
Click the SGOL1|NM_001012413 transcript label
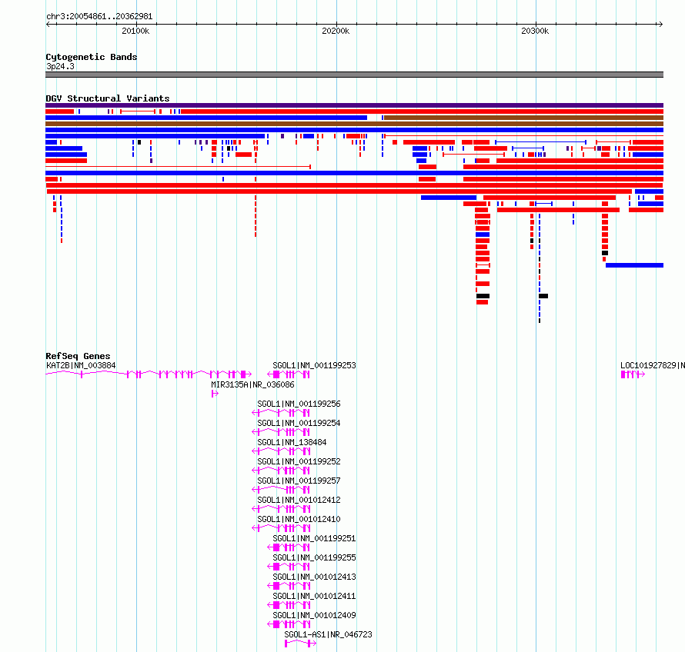pyautogui.click(x=314, y=577)
